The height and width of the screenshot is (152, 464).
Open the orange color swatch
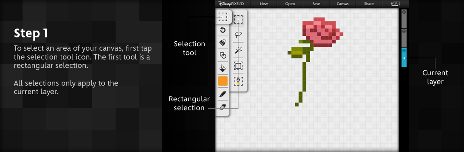(223, 81)
